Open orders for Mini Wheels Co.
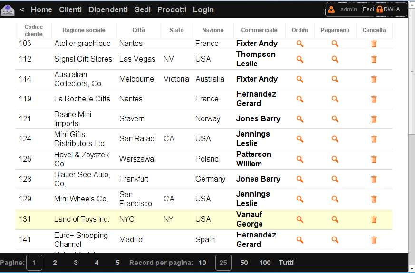 [300, 199]
